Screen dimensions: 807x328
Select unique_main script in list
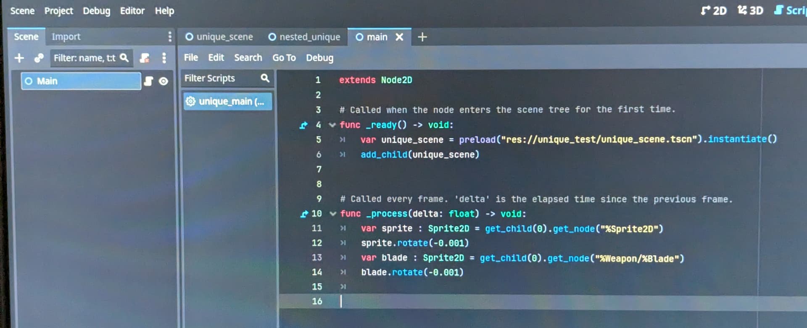point(227,102)
